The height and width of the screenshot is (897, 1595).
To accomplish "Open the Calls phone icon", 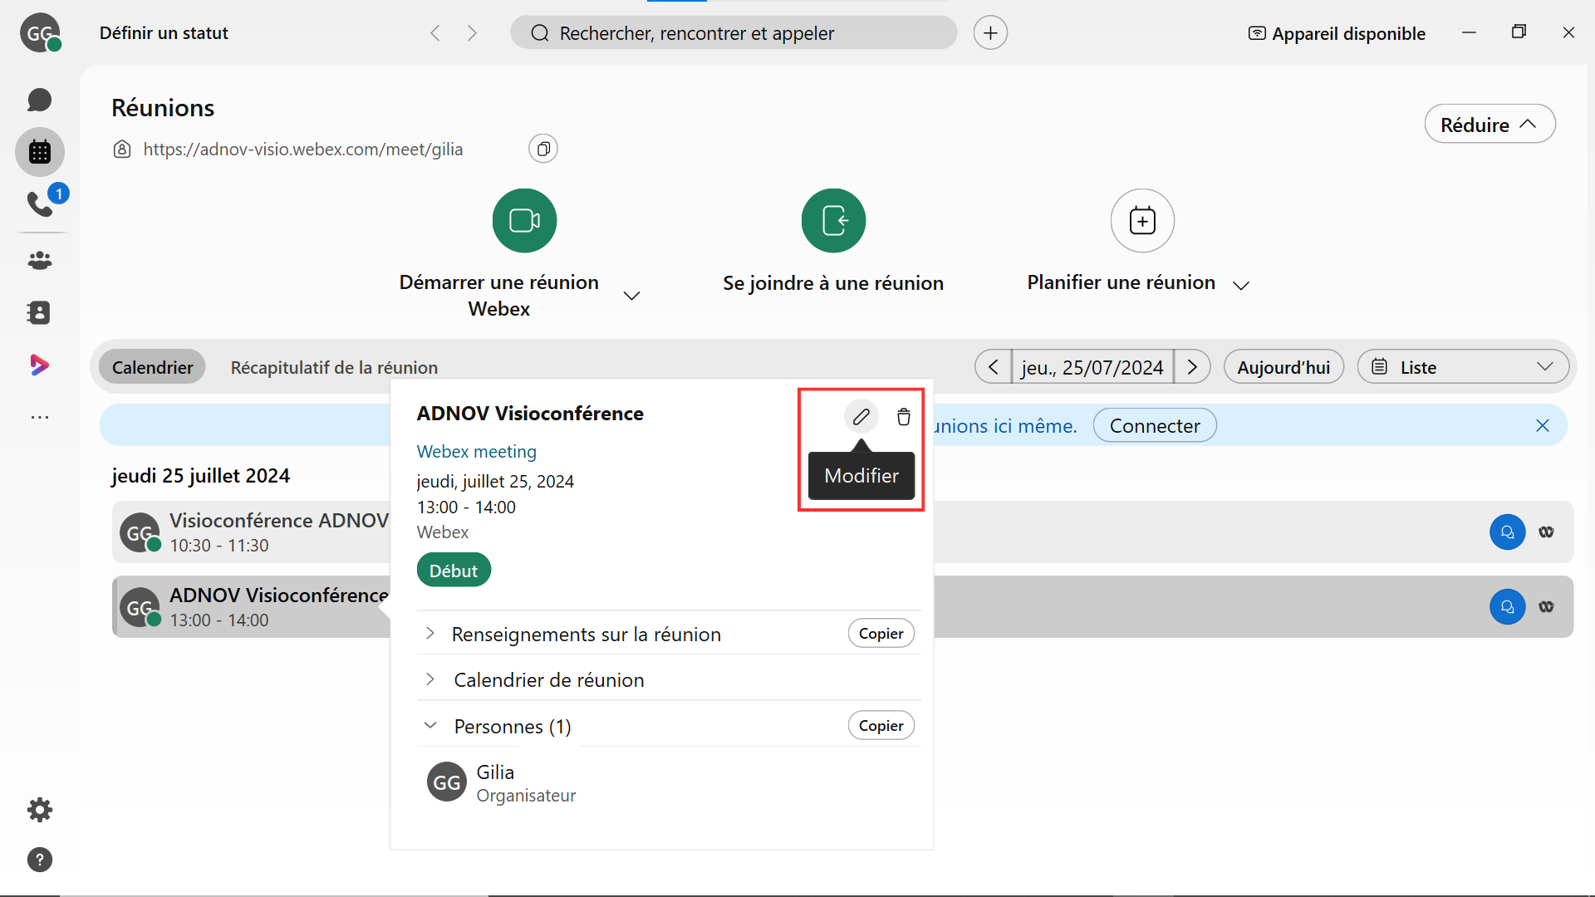I will (x=39, y=203).
